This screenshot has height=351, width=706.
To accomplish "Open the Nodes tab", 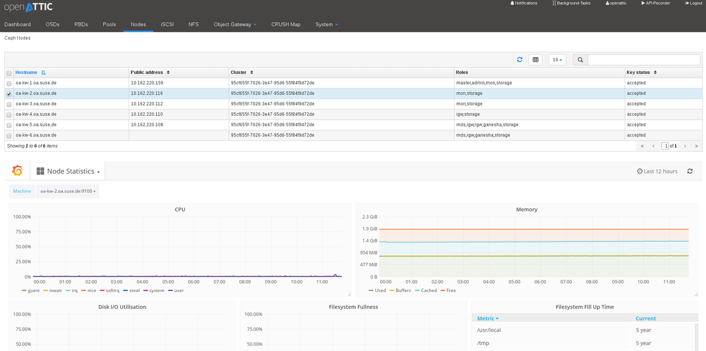I will coord(138,24).
